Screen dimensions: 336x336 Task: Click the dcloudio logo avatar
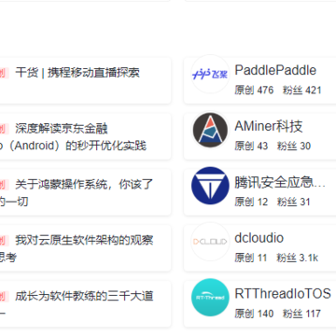click(210, 242)
